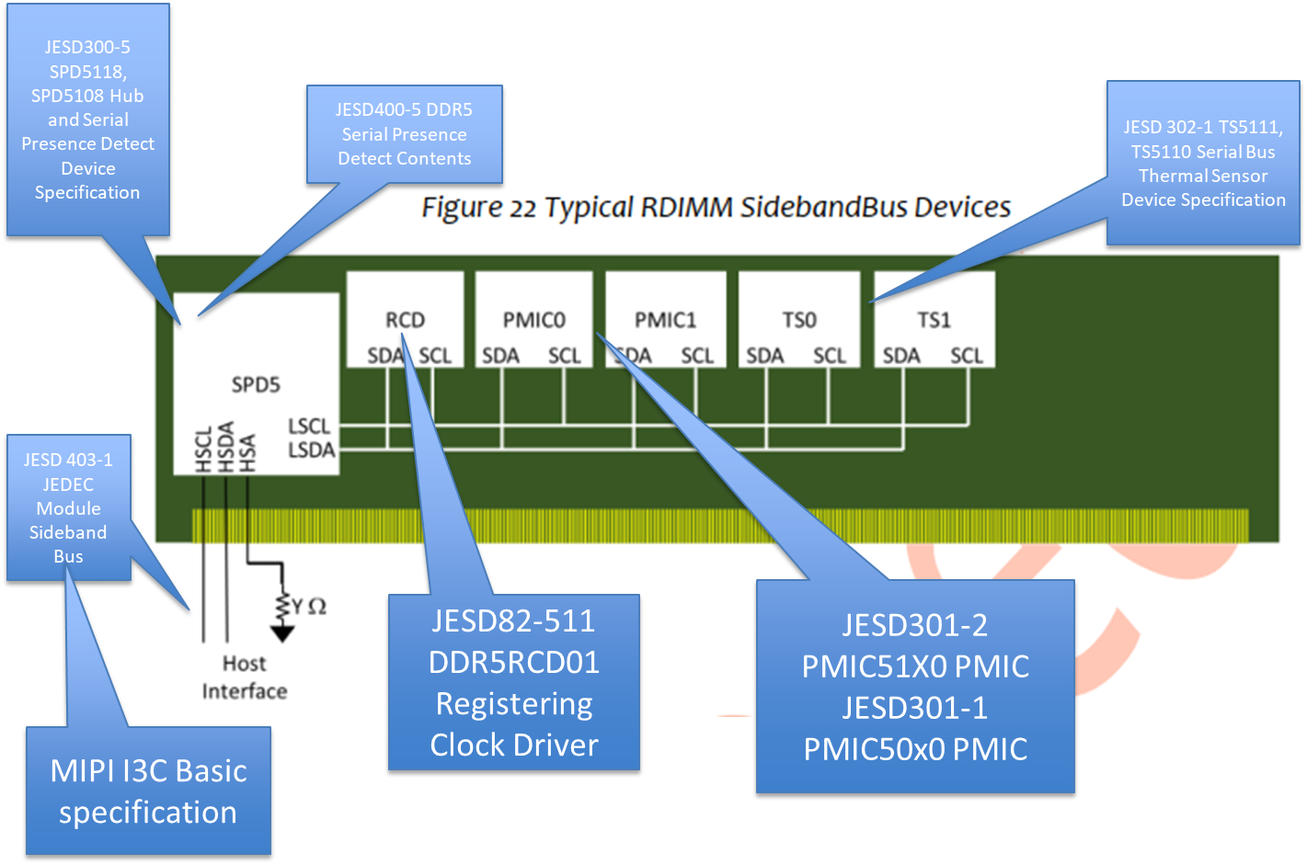The width and height of the screenshot is (1307, 865).
Task: Collapse the JESD 403-1 Module Sideband callout
Action: 67,507
